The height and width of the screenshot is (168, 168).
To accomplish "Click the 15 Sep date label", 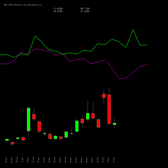I will 28,160.
